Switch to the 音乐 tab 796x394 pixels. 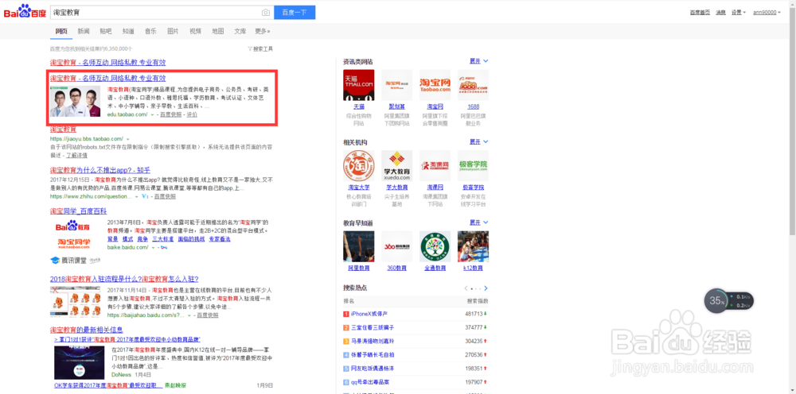(150, 32)
